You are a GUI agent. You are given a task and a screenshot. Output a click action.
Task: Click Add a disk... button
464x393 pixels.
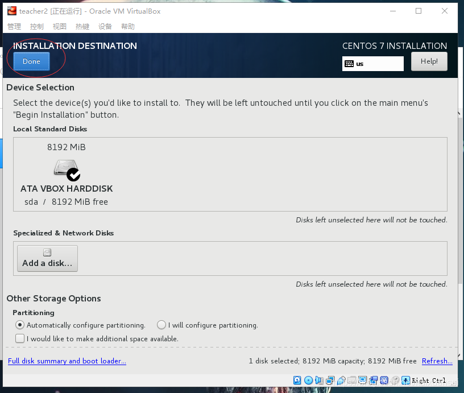47,258
